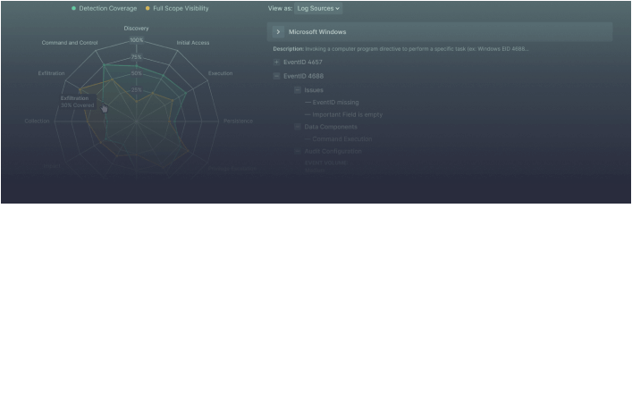The height and width of the screenshot is (400, 632).
Task: Expand the Microsoft Windows chevron
Action: coord(278,32)
